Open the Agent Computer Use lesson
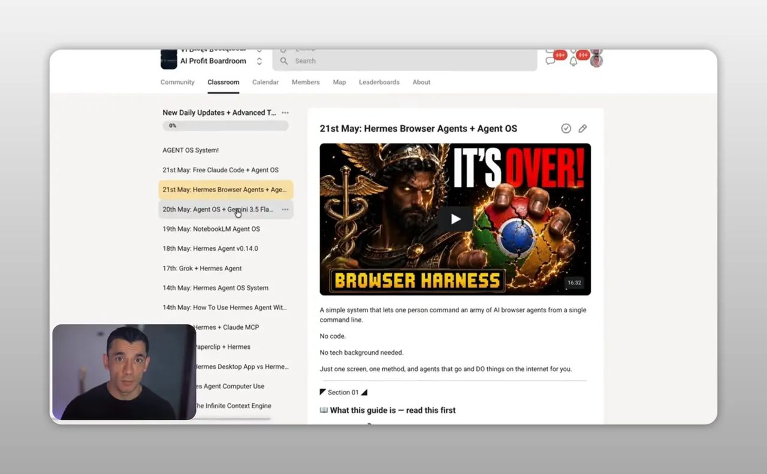The image size is (767, 474). [230, 387]
